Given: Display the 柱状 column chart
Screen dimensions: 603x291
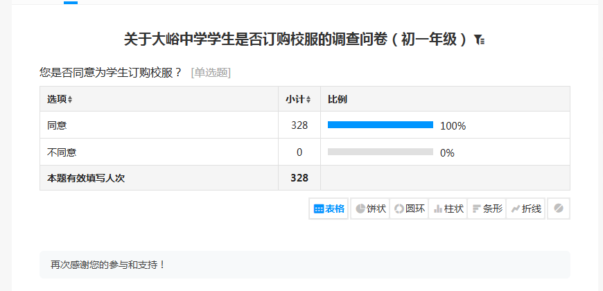Looking at the screenshot, I should (x=448, y=209).
